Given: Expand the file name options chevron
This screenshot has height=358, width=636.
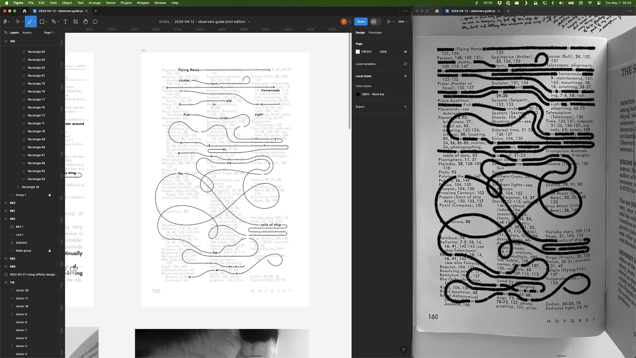Looking at the screenshot, I should pos(249,22).
